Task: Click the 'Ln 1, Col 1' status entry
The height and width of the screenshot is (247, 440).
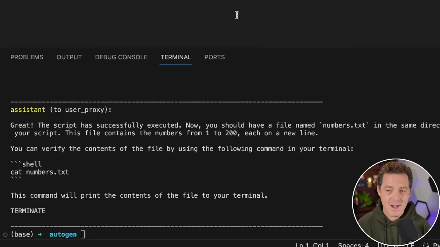Action: [x=312, y=245]
